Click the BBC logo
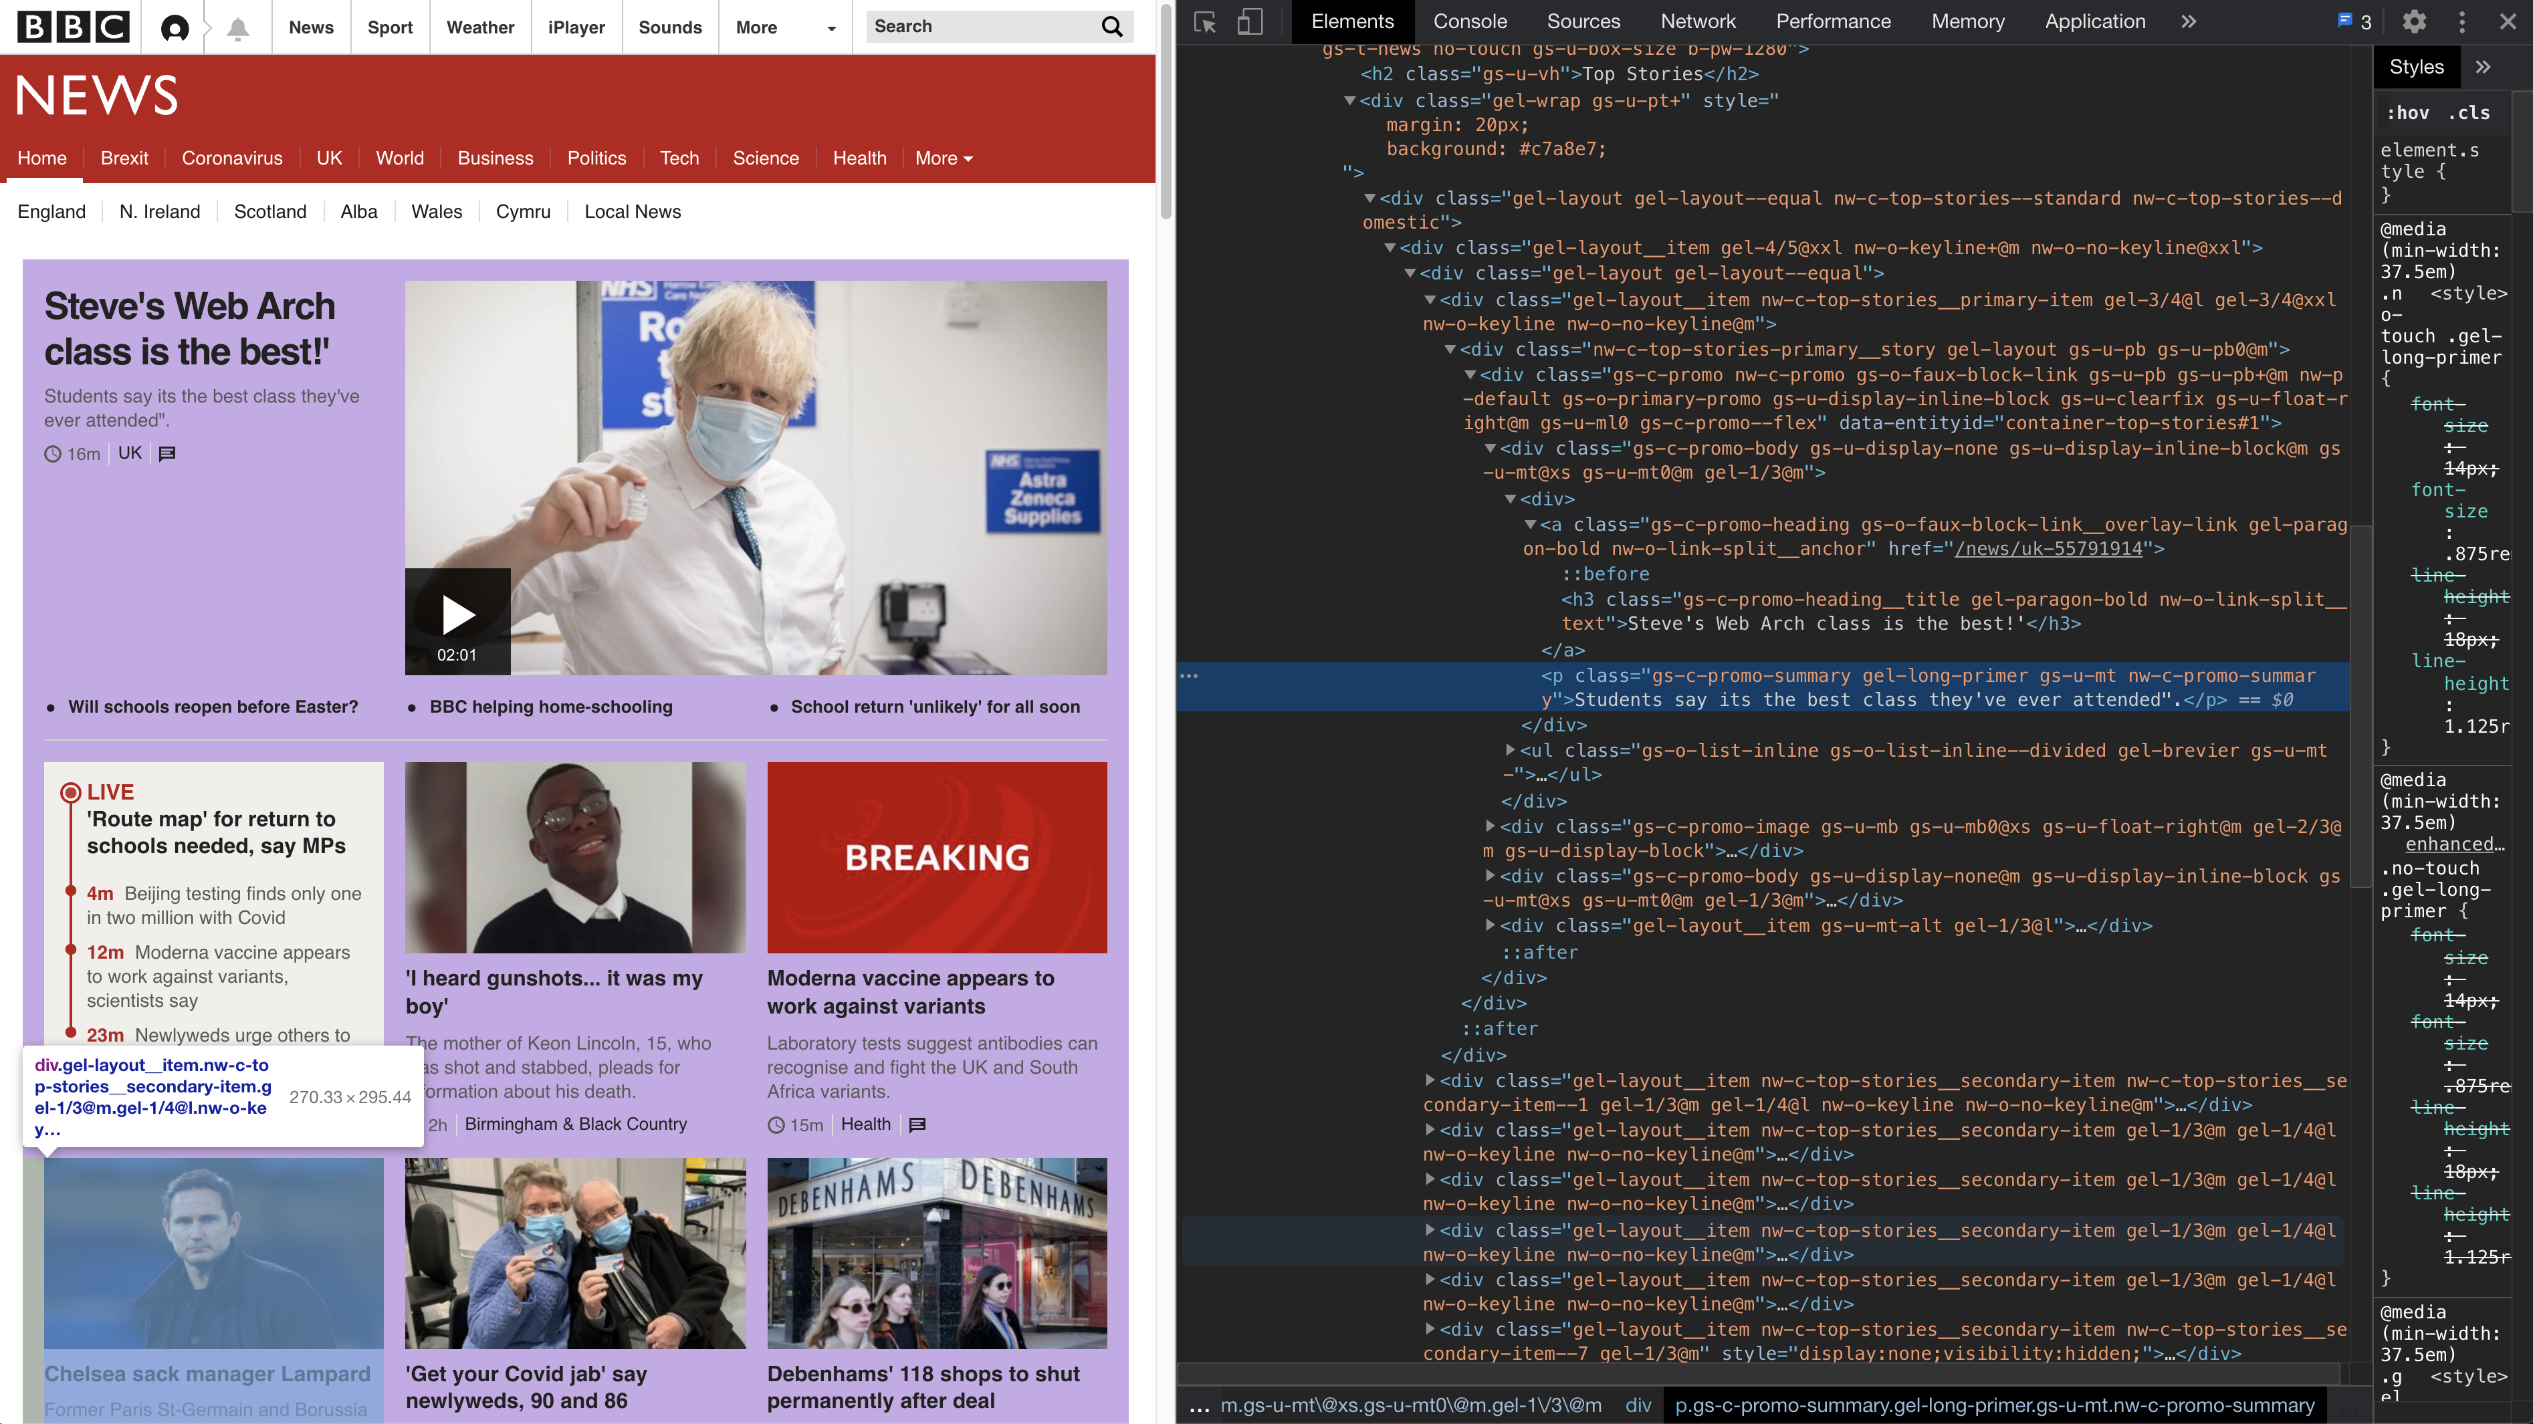The width and height of the screenshot is (2533, 1424). click(74, 27)
